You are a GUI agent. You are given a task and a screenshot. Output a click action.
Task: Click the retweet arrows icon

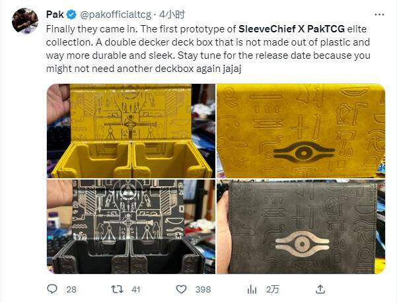coord(117,289)
